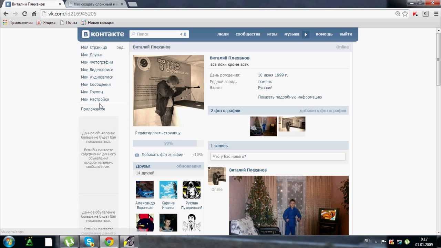Viewport: 441px width, 248px height.
Task: Open the Почта bookmark
Action: click(x=69, y=23)
